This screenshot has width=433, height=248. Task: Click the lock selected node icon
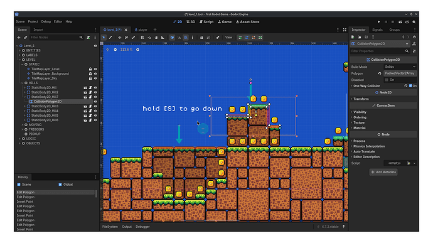201,37
